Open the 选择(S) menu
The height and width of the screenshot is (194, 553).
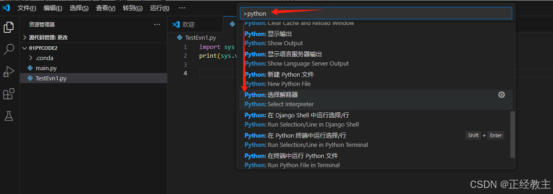point(79,8)
